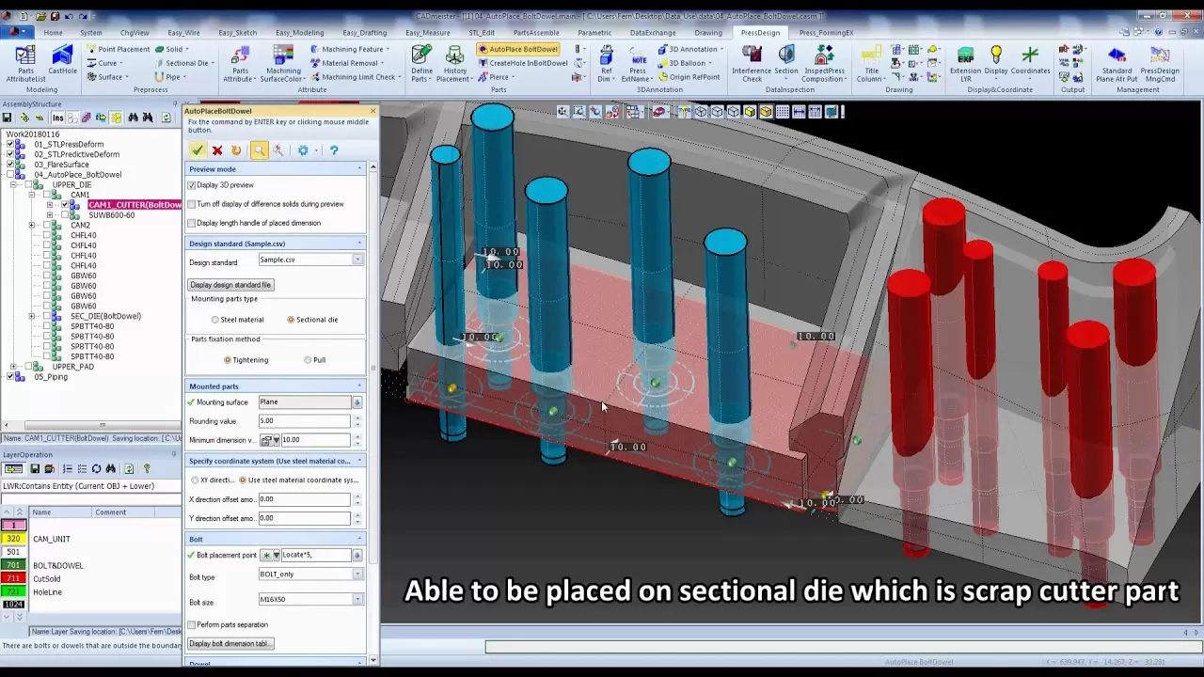1204x677 pixels.
Task: Click Display design standard file button
Action: pyautogui.click(x=231, y=285)
